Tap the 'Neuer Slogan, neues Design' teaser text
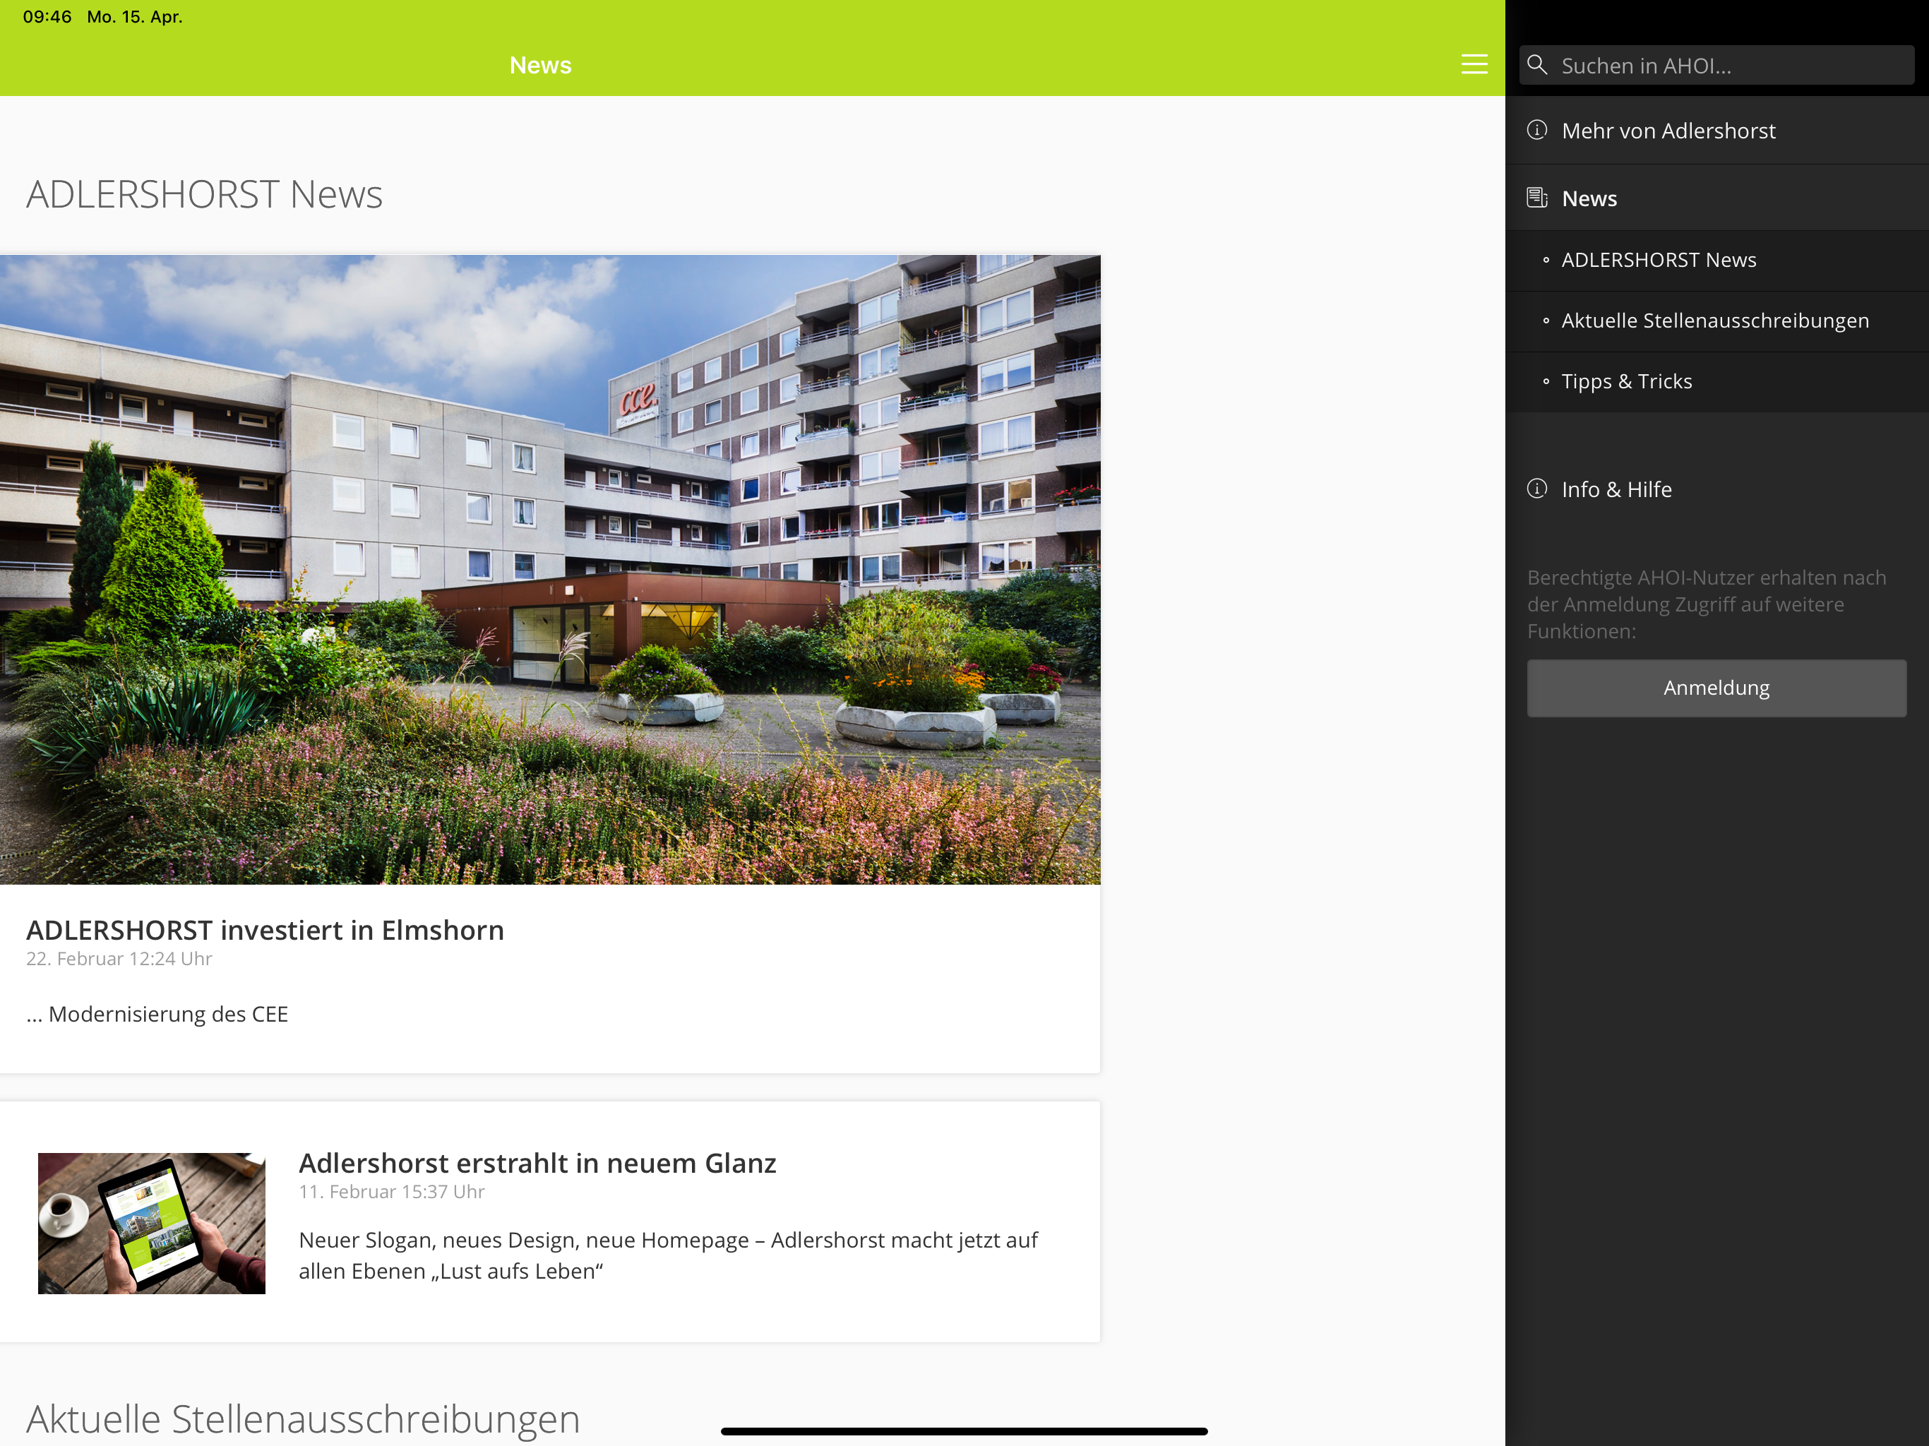This screenshot has width=1929, height=1446. click(x=668, y=1256)
